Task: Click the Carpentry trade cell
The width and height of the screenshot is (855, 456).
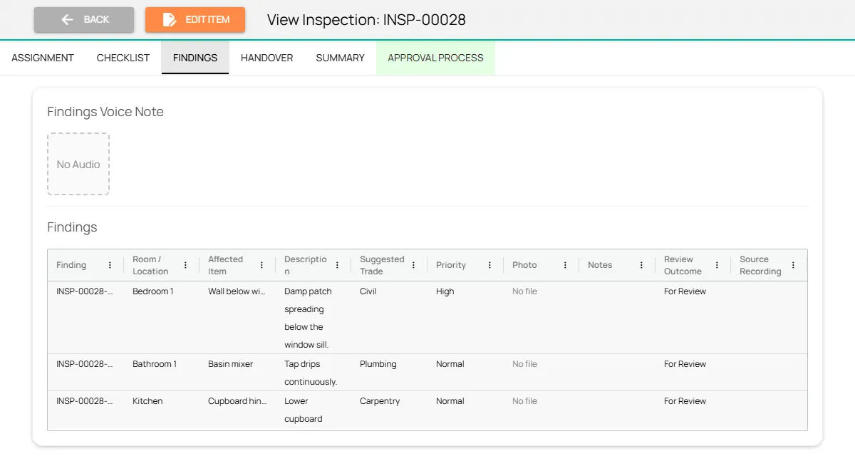Action: (380, 401)
